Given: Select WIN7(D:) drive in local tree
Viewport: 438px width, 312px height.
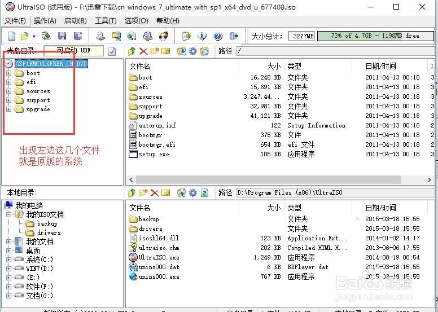Looking at the screenshot, I should [40, 269].
